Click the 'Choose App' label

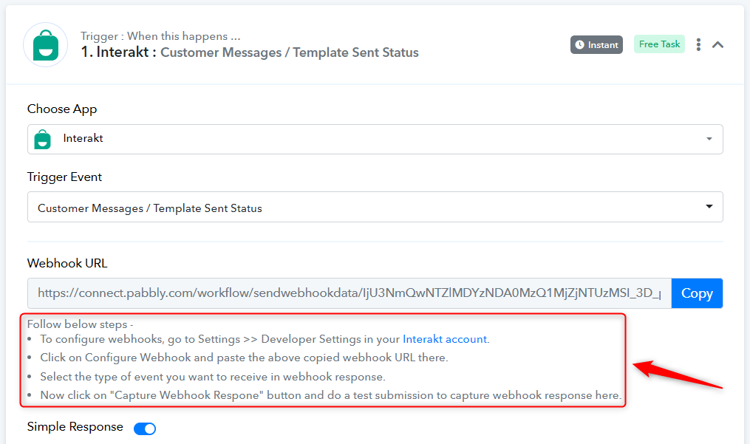pyautogui.click(x=62, y=109)
